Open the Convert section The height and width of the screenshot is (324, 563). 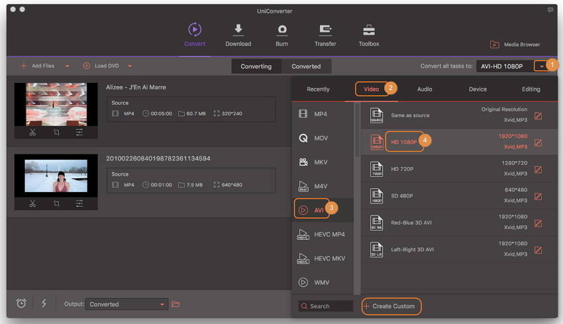195,35
